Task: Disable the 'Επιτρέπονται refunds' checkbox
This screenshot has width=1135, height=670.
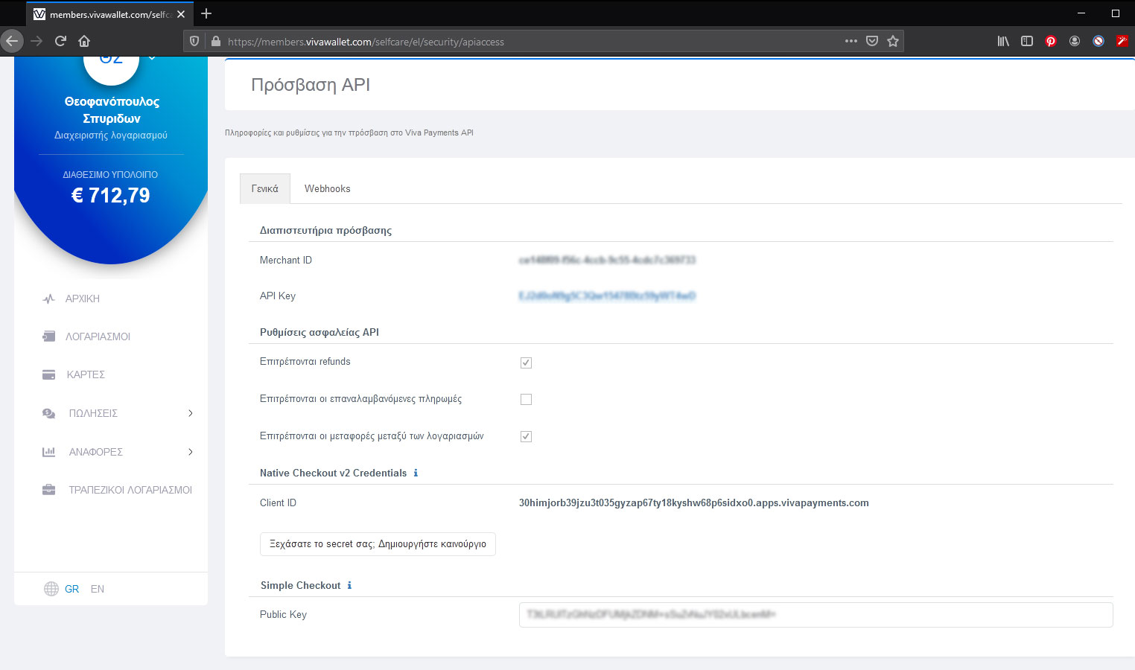Action: coord(526,363)
